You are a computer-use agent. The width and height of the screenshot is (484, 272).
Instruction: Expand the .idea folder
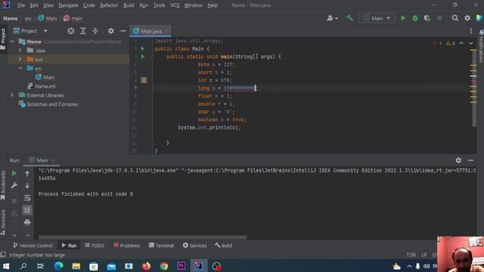[x=20, y=51]
